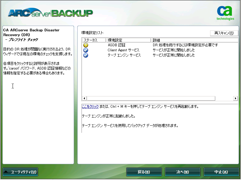Click the right arrow of the horizontal scrollbar
This screenshot has width=241, height=180.
pos(236,98)
